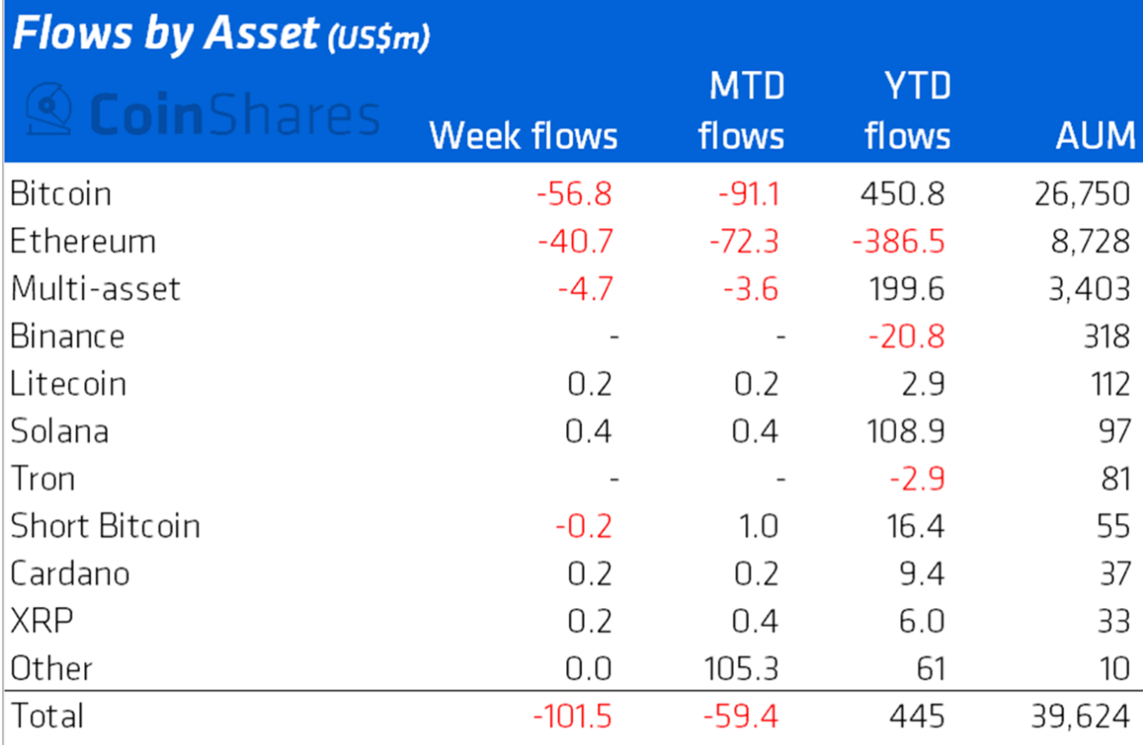1143x745 pixels.
Task: Click the Multi-asset row label
Action: point(95,289)
